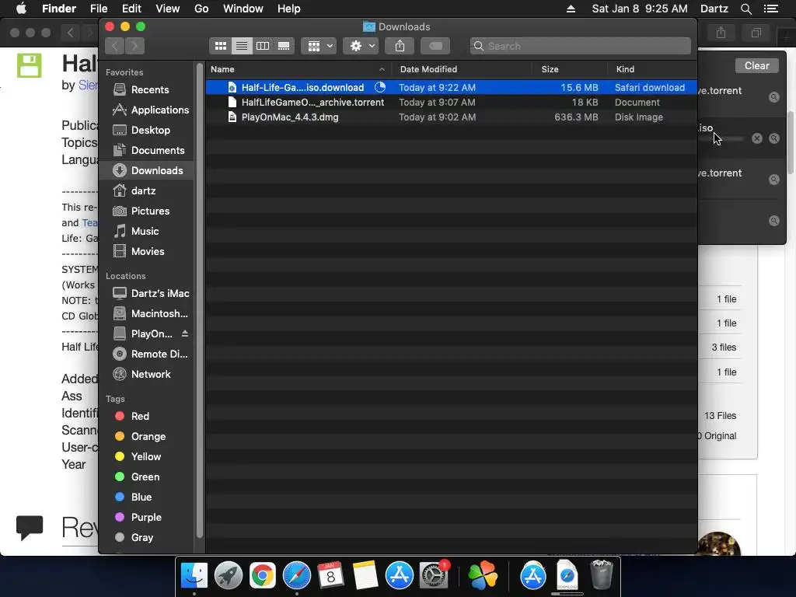Open the Action gear menu
Screen dimensions: 796x597
pos(361,46)
